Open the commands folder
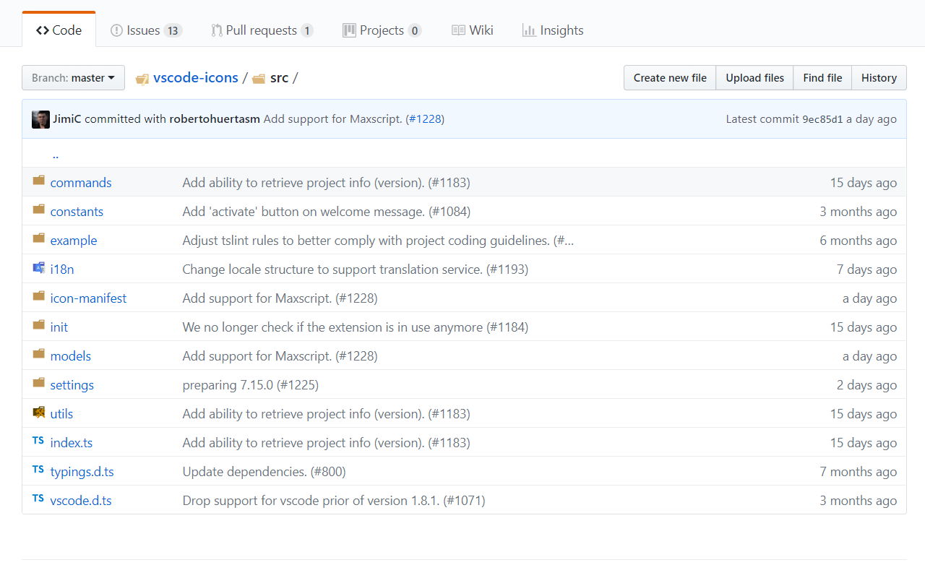The image size is (925, 578). click(81, 183)
